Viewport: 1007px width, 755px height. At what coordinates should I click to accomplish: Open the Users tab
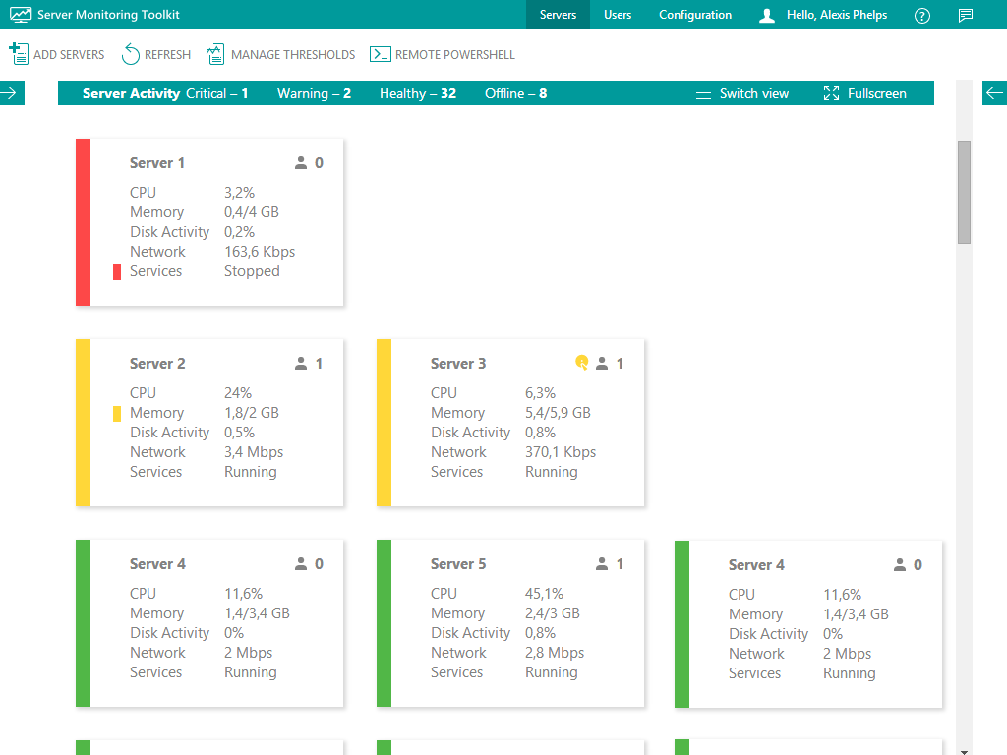pos(618,15)
